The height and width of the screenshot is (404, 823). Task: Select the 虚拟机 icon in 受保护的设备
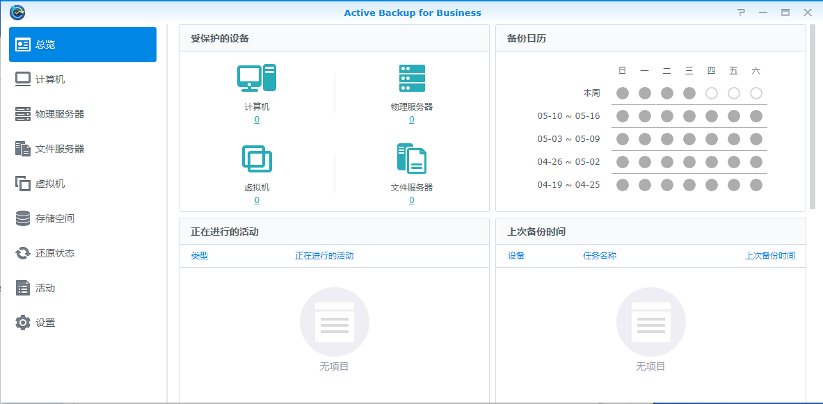point(257,159)
